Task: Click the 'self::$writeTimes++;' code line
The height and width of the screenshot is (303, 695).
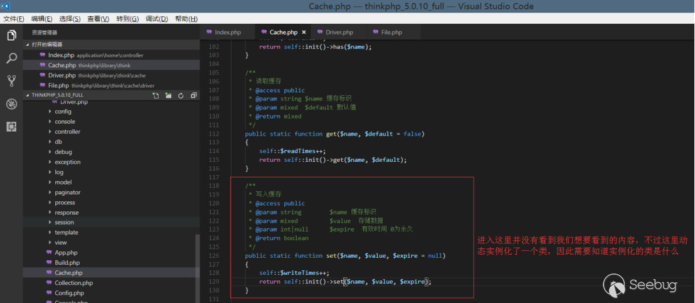Action: [x=294, y=273]
